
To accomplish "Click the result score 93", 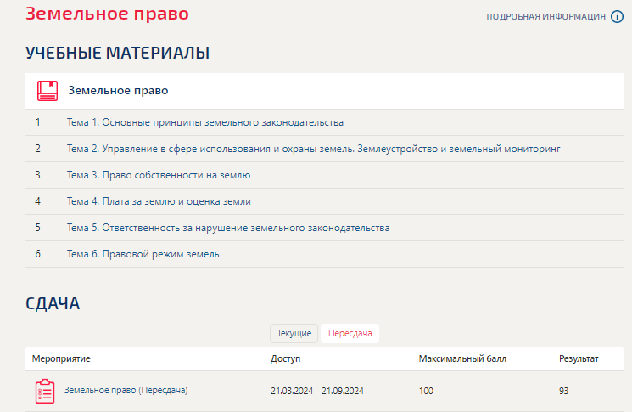I will tap(563, 392).
